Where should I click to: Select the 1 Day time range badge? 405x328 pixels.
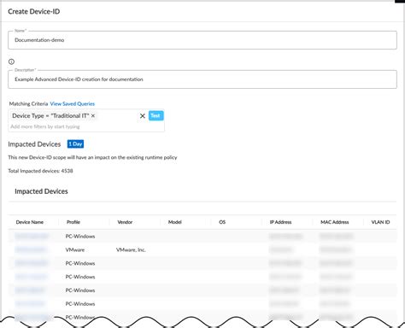75,144
